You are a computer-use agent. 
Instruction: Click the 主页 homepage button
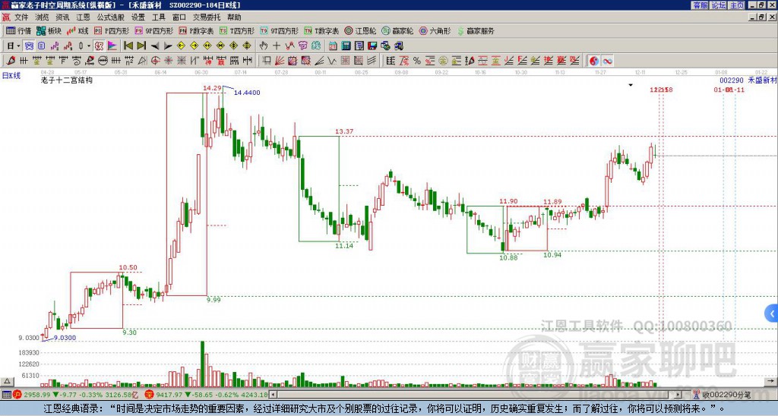click(x=736, y=5)
